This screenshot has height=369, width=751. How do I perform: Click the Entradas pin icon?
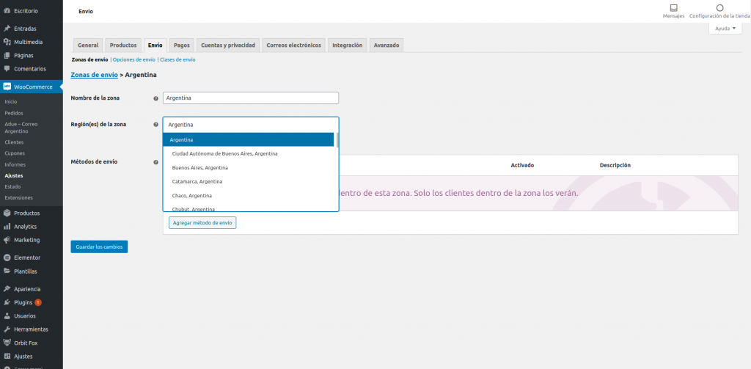click(x=7, y=29)
